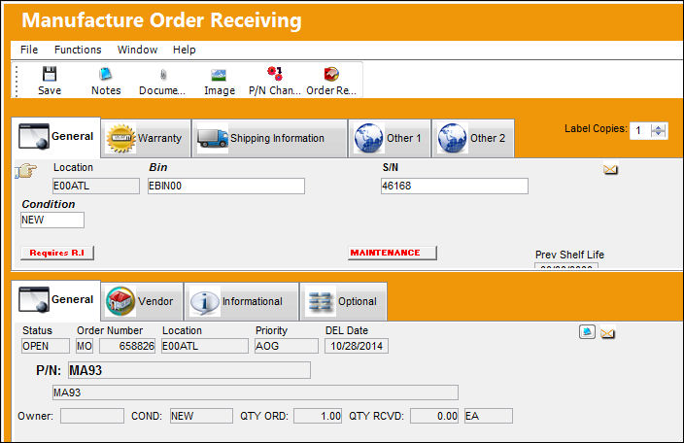The image size is (684, 443).
Task: Click the QTY ORD field 1.00
Action: [x=318, y=416]
